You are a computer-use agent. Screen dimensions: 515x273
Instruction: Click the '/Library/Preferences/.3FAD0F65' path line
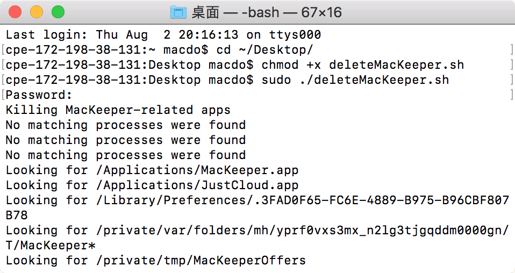point(257,200)
